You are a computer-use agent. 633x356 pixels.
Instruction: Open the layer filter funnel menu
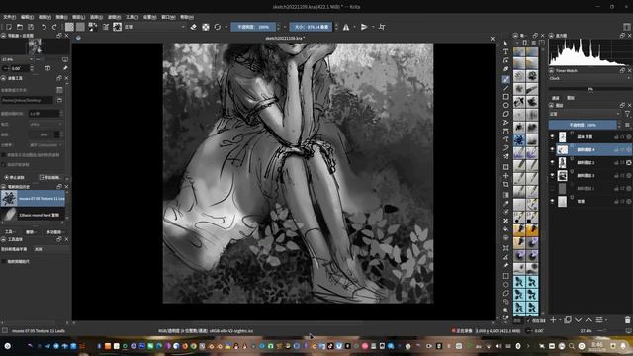(x=627, y=115)
